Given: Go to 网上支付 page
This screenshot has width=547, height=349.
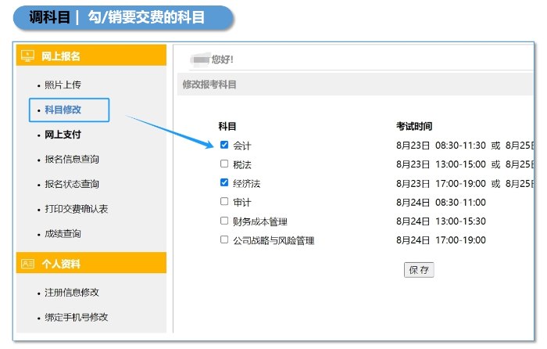Looking at the screenshot, I should coord(63,135).
